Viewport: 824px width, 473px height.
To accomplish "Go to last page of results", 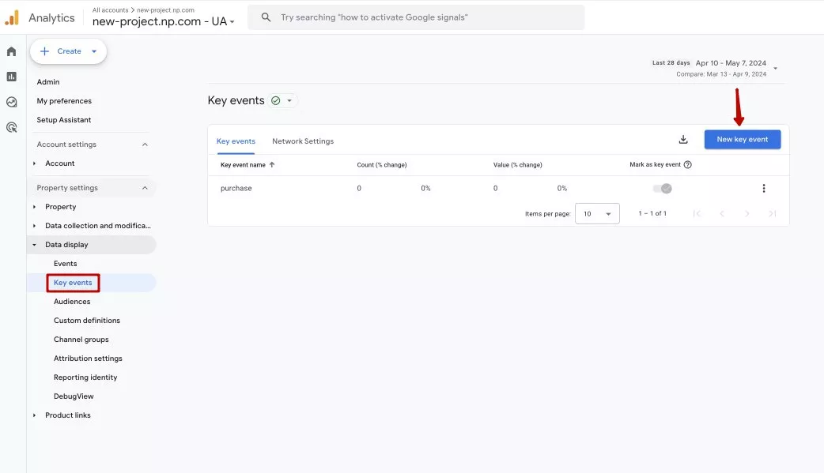I will [x=772, y=213].
